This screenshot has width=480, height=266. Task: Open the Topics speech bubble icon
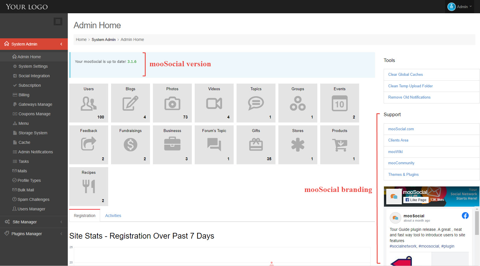256,103
